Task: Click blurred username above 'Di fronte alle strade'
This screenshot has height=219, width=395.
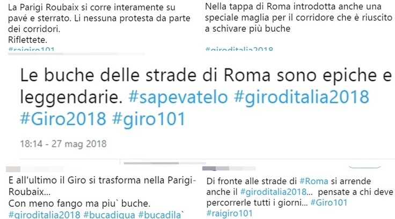Action: coord(229,168)
